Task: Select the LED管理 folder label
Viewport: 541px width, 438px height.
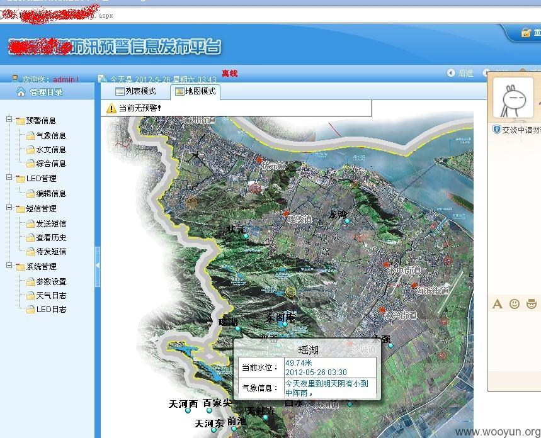Action: click(41, 178)
